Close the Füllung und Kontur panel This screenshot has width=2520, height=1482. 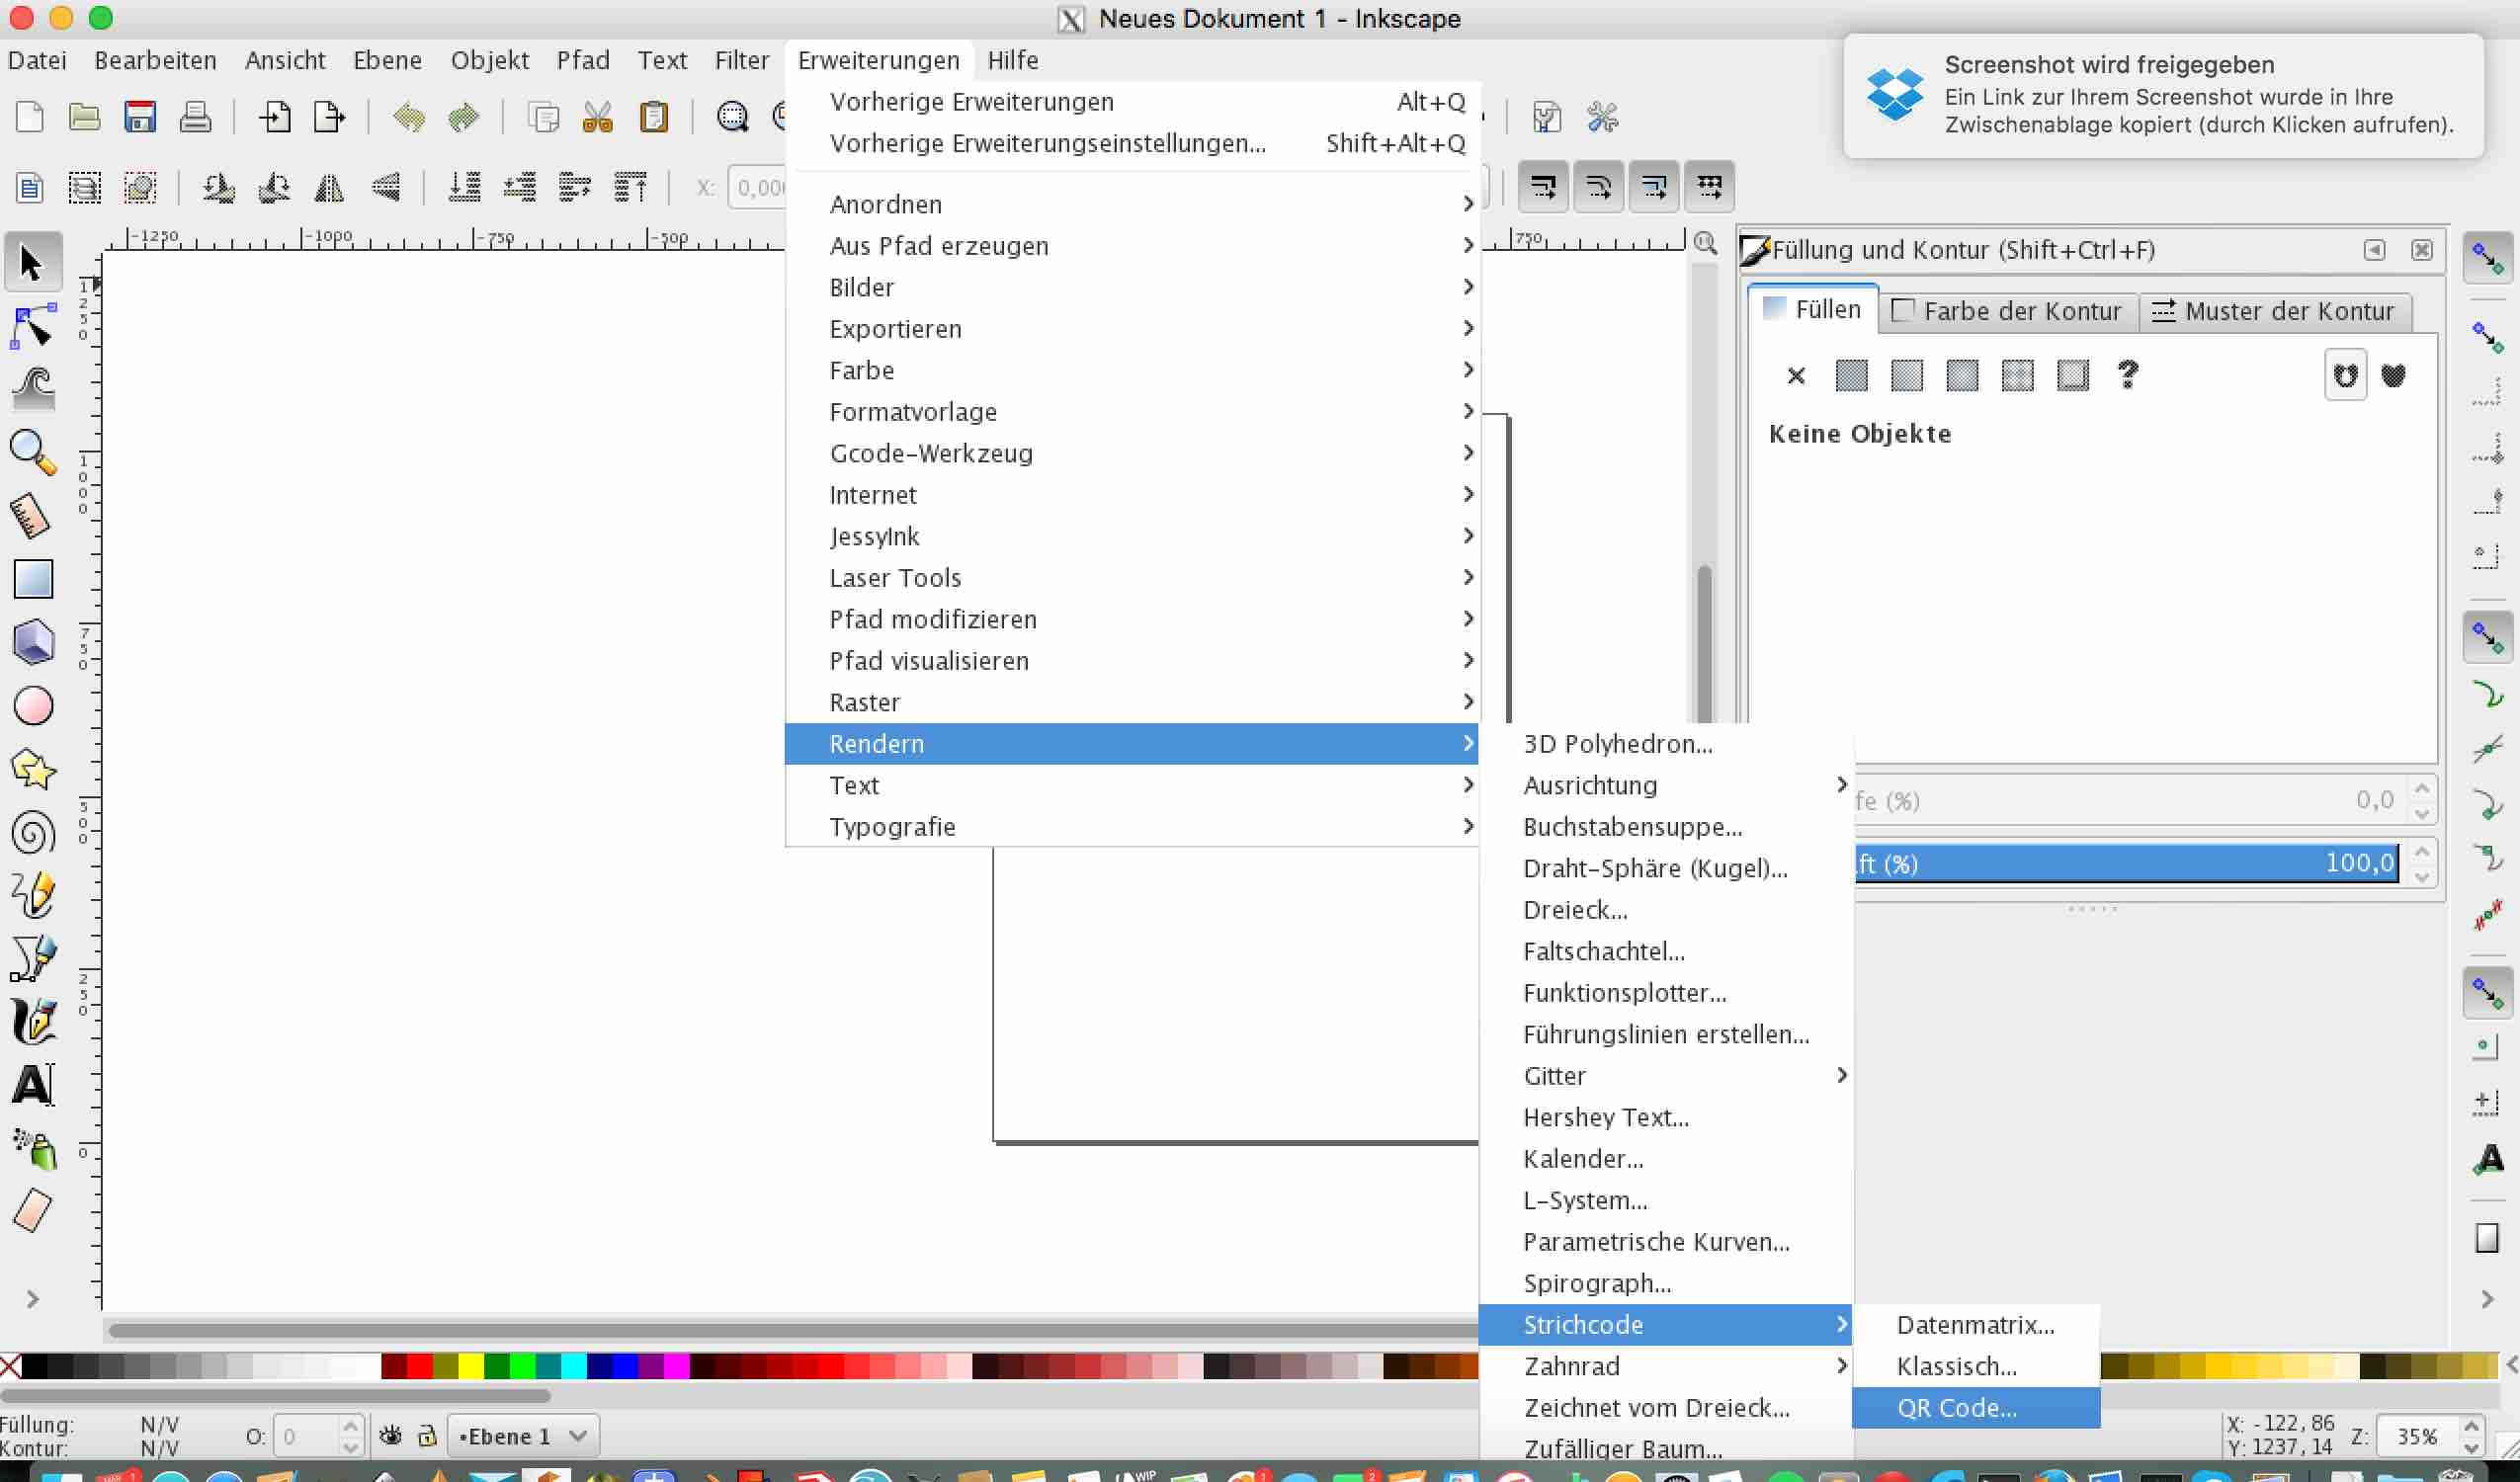pyautogui.click(x=2421, y=250)
